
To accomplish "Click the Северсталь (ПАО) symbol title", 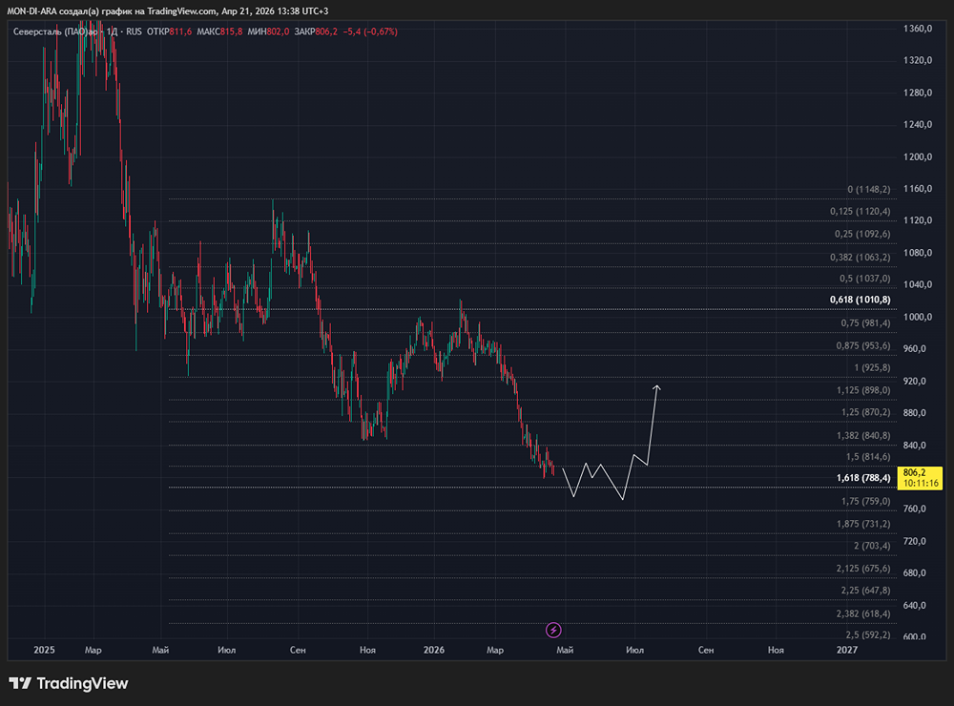I will [55, 31].
